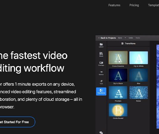
Task: Select the Circle Reveal transition thumbnail
Action: pos(118,110)
